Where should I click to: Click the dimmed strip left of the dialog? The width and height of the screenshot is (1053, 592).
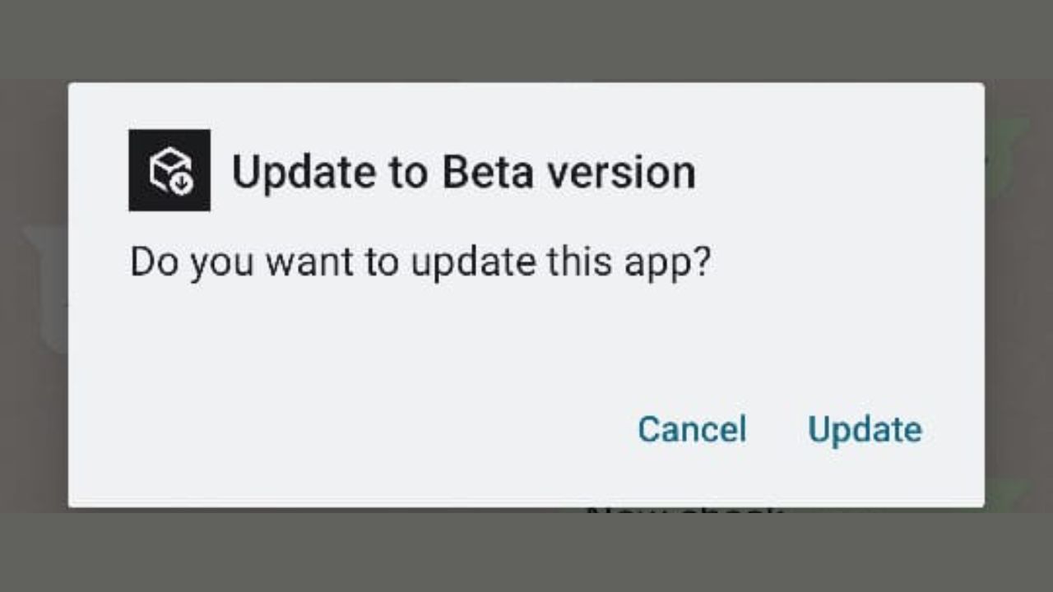click(34, 296)
